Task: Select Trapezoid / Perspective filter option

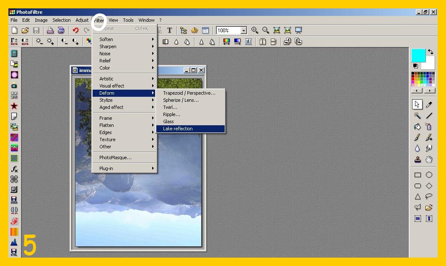Action: pyautogui.click(x=189, y=93)
